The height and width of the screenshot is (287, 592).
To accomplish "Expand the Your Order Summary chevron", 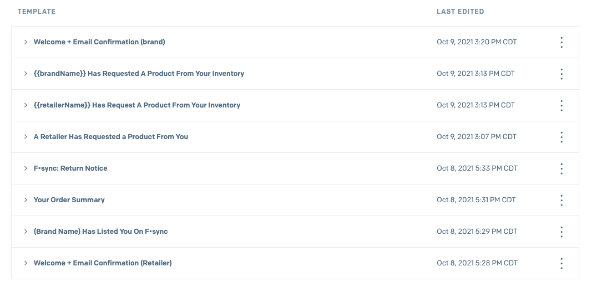I will click(x=26, y=200).
